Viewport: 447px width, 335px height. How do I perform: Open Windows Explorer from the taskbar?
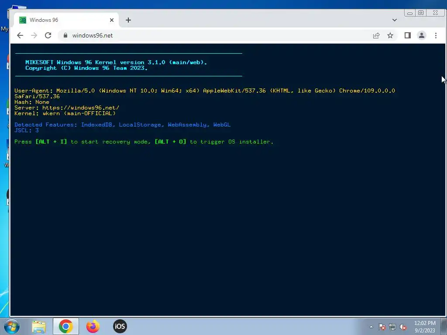click(39, 326)
